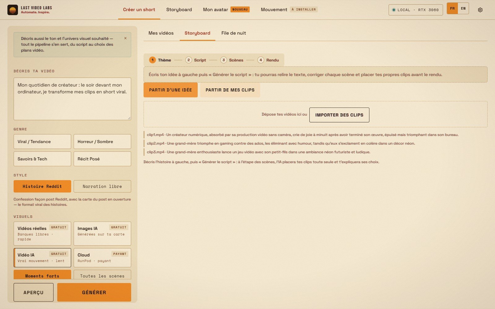Image resolution: width=495 pixels, height=309 pixels.
Task: Choose the Viral / Tendance genre
Action: tap(42, 142)
